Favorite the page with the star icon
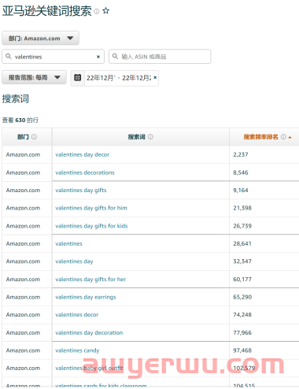Image resolution: width=299 pixels, height=389 pixels. click(105, 11)
